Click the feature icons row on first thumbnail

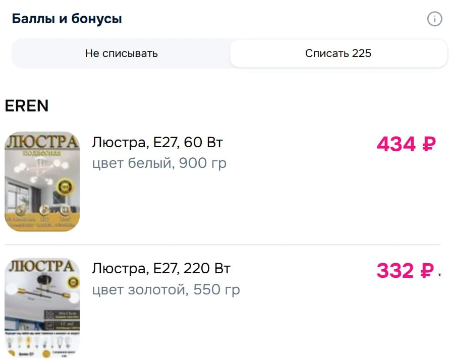(x=42, y=211)
